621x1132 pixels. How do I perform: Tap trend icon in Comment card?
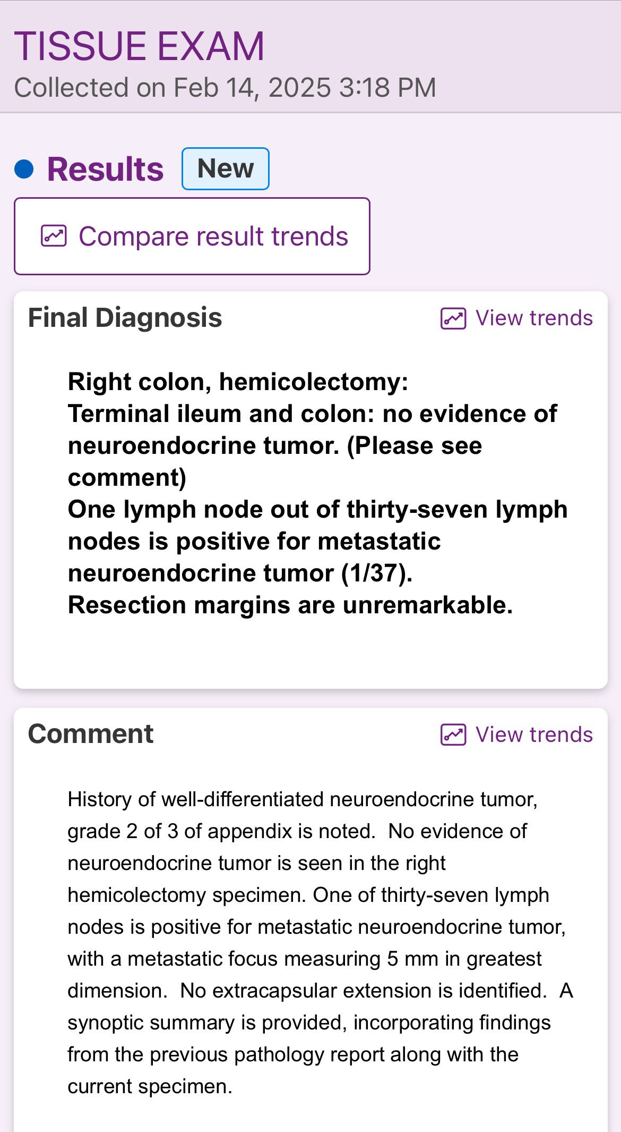[x=453, y=735]
